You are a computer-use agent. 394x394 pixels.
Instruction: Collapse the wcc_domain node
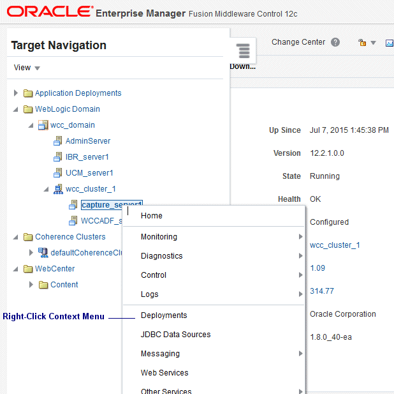31,125
